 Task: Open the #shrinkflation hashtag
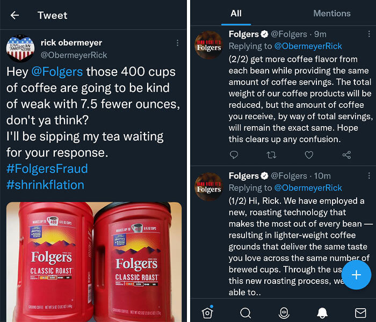[45, 185]
